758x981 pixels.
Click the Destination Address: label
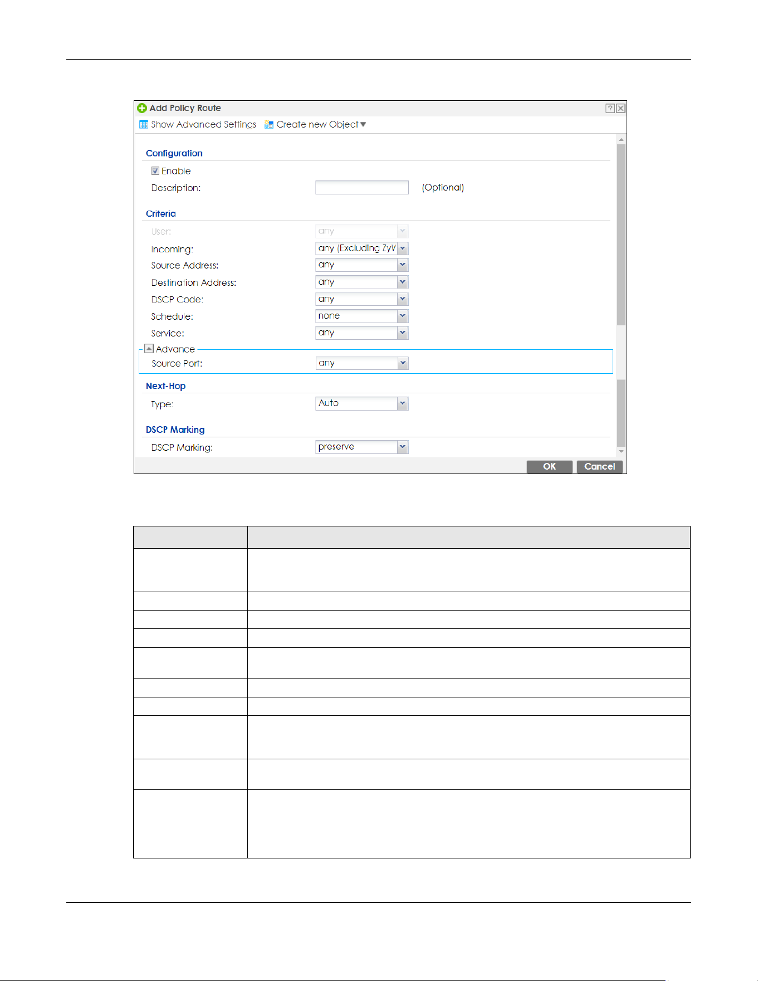[194, 282]
